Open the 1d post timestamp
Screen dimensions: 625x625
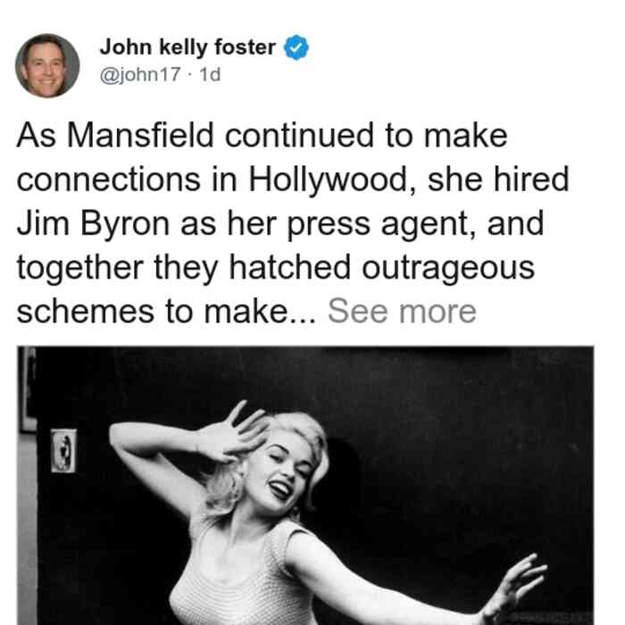[x=210, y=74]
